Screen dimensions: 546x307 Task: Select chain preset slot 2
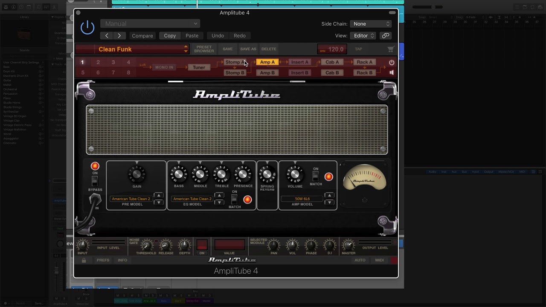[x=98, y=62]
